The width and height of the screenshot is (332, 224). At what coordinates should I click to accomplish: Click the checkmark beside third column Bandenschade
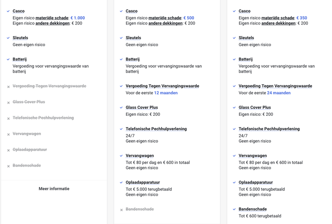coord(234,209)
